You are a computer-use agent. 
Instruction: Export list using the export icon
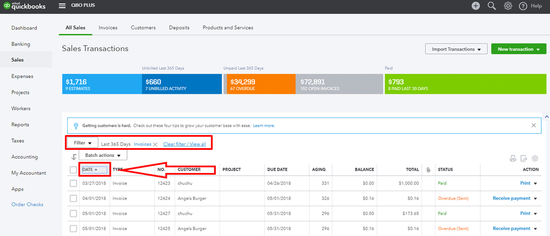pos(524,158)
